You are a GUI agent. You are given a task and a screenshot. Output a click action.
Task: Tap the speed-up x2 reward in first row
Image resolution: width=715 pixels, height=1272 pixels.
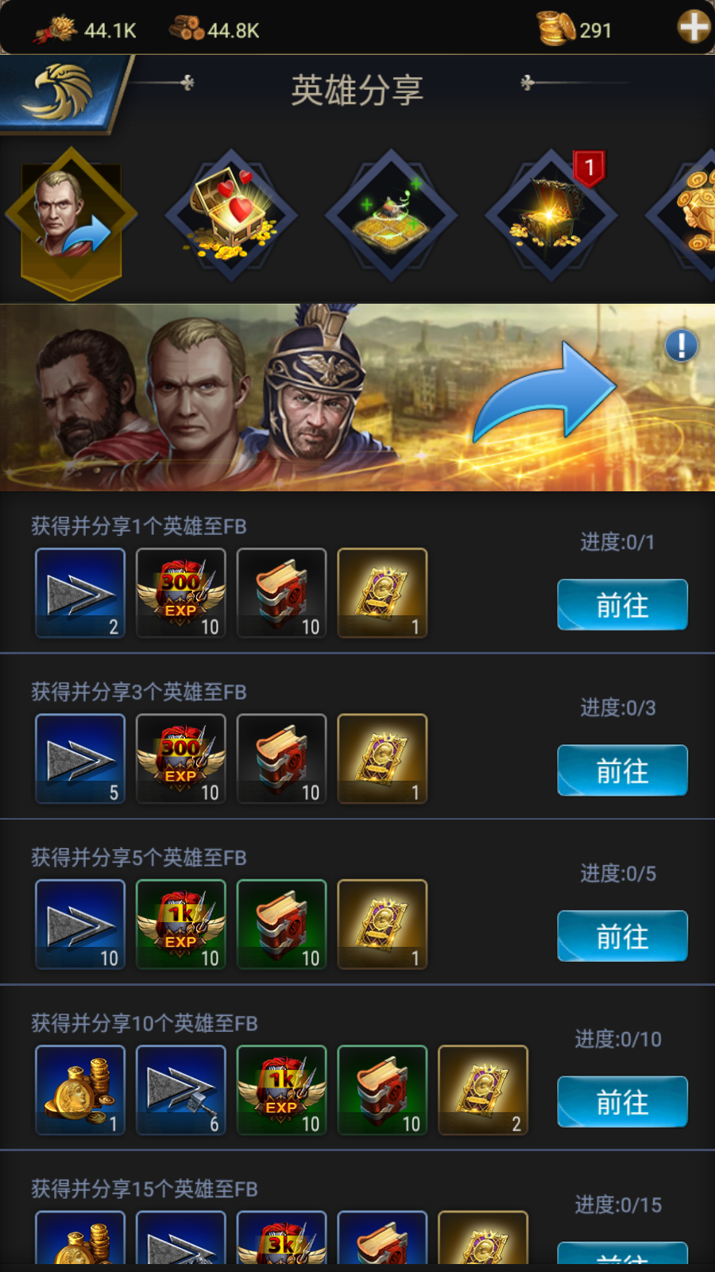pos(80,593)
